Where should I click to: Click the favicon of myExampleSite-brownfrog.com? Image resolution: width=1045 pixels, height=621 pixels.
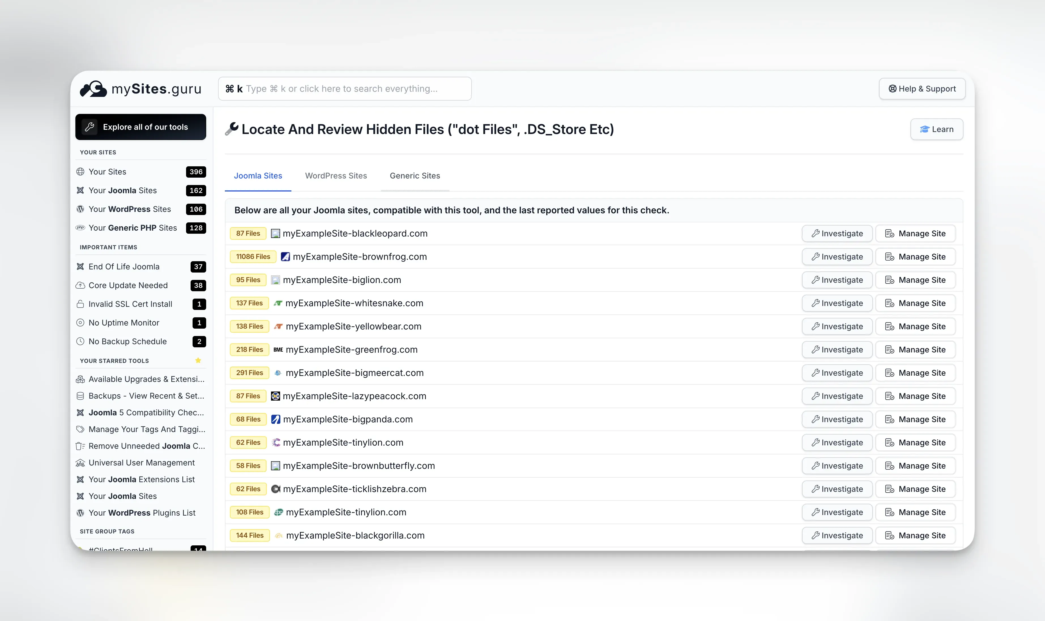coord(285,256)
